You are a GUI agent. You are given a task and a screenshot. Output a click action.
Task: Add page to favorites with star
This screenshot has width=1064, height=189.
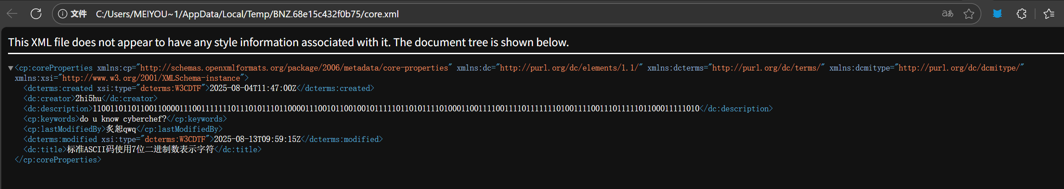point(969,14)
